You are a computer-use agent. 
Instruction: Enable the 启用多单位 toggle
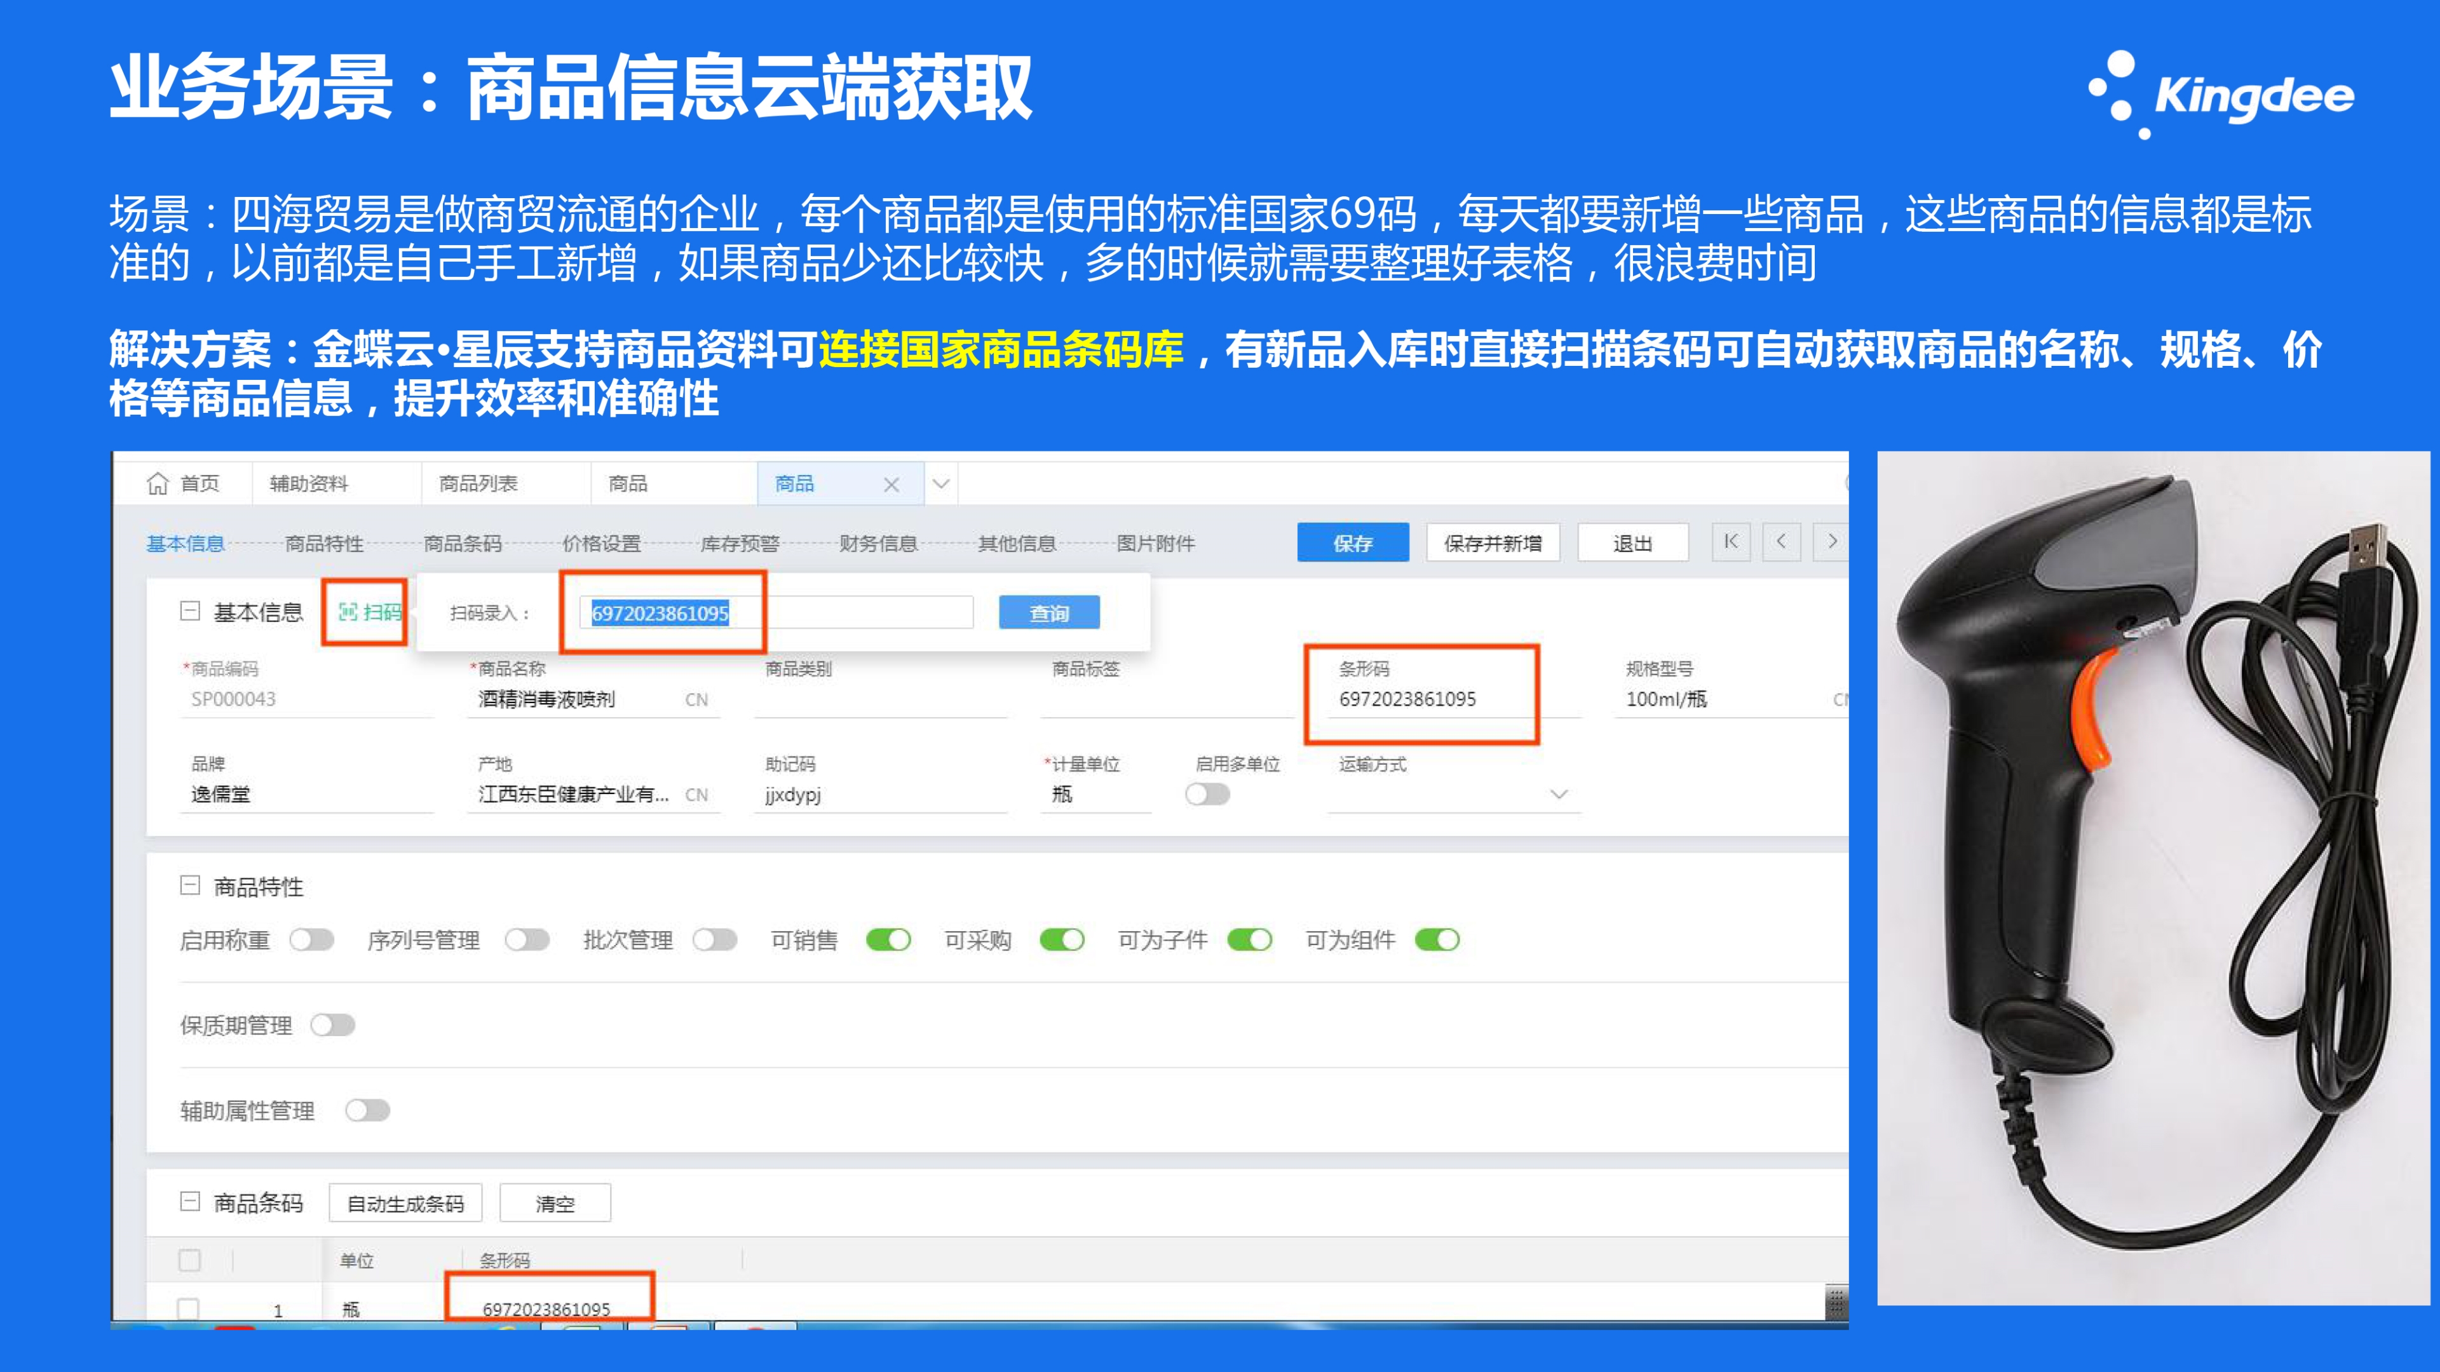tap(1207, 795)
